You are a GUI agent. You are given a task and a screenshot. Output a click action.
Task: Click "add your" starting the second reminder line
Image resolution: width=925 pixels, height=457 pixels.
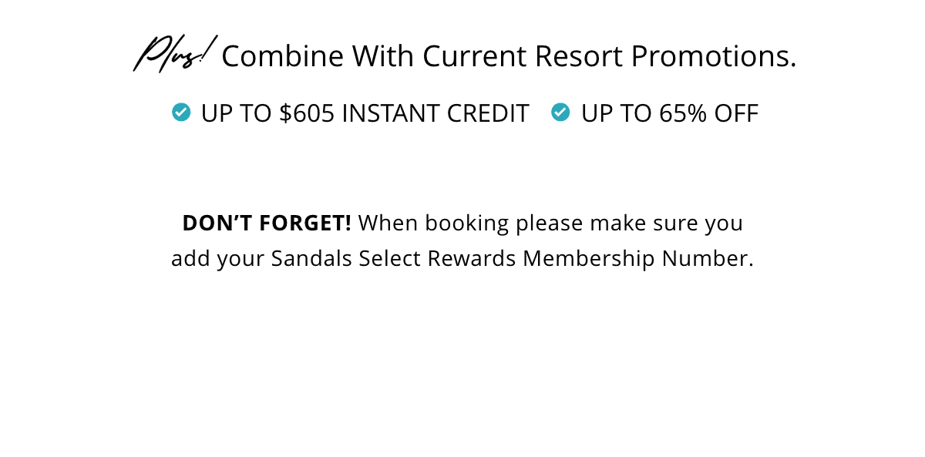pyautogui.click(x=218, y=258)
